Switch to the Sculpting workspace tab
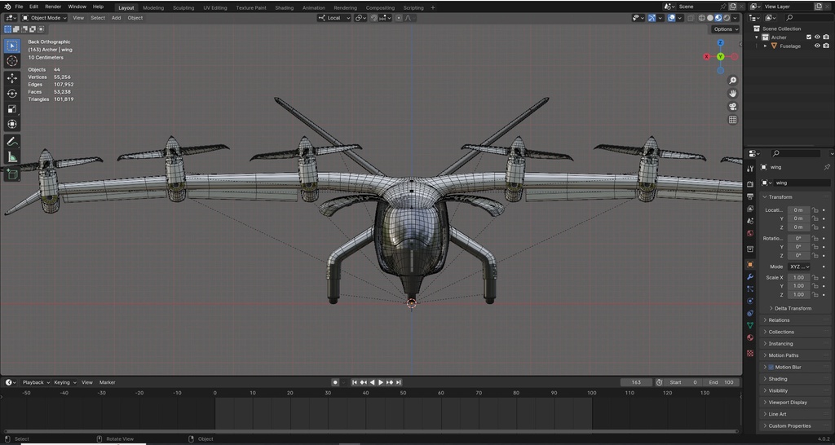 click(183, 7)
